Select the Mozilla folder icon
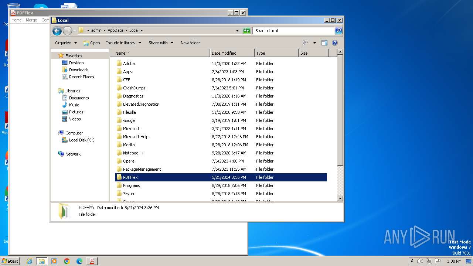The height and width of the screenshot is (266, 473). coord(119,145)
